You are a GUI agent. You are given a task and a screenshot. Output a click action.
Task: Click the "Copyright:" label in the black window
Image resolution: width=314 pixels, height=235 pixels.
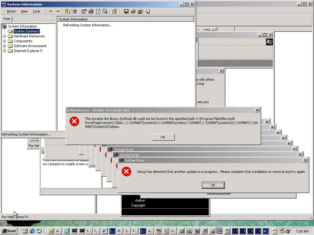(x=138, y=205)
